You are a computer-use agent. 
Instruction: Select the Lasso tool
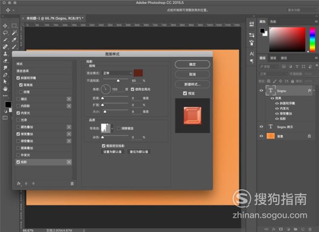tap(5, 32)
